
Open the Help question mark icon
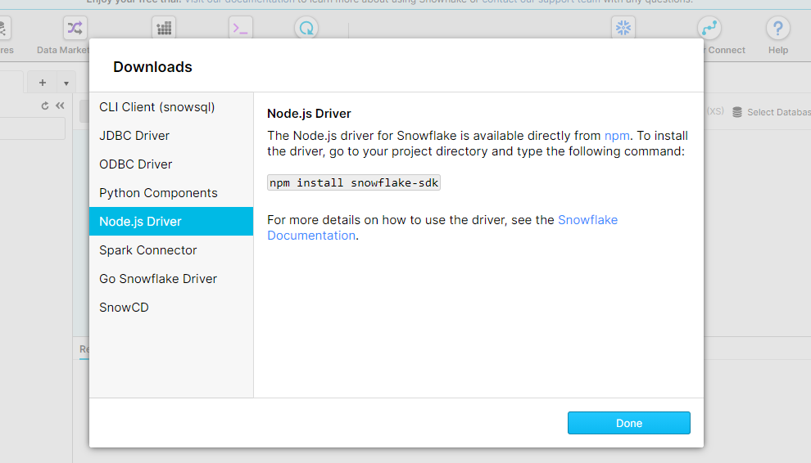coord(778,28)
